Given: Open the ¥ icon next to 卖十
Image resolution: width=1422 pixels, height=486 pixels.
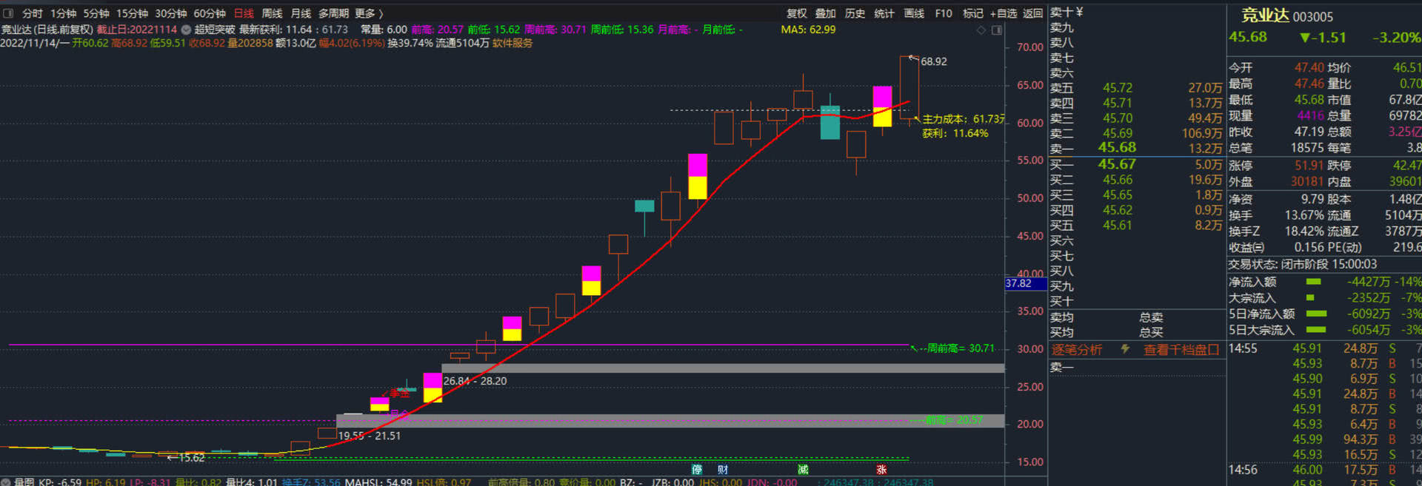Looking at the screenshot, I should (1079, 12).
